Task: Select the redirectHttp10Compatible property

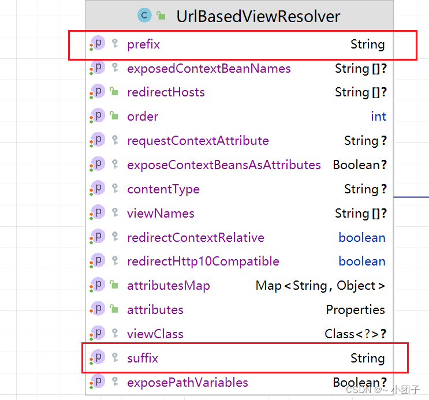Action: (x=203, y=261)
